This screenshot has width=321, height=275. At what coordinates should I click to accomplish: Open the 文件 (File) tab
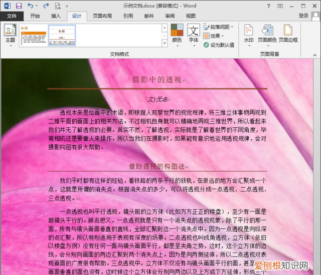[x=12, y=16]
